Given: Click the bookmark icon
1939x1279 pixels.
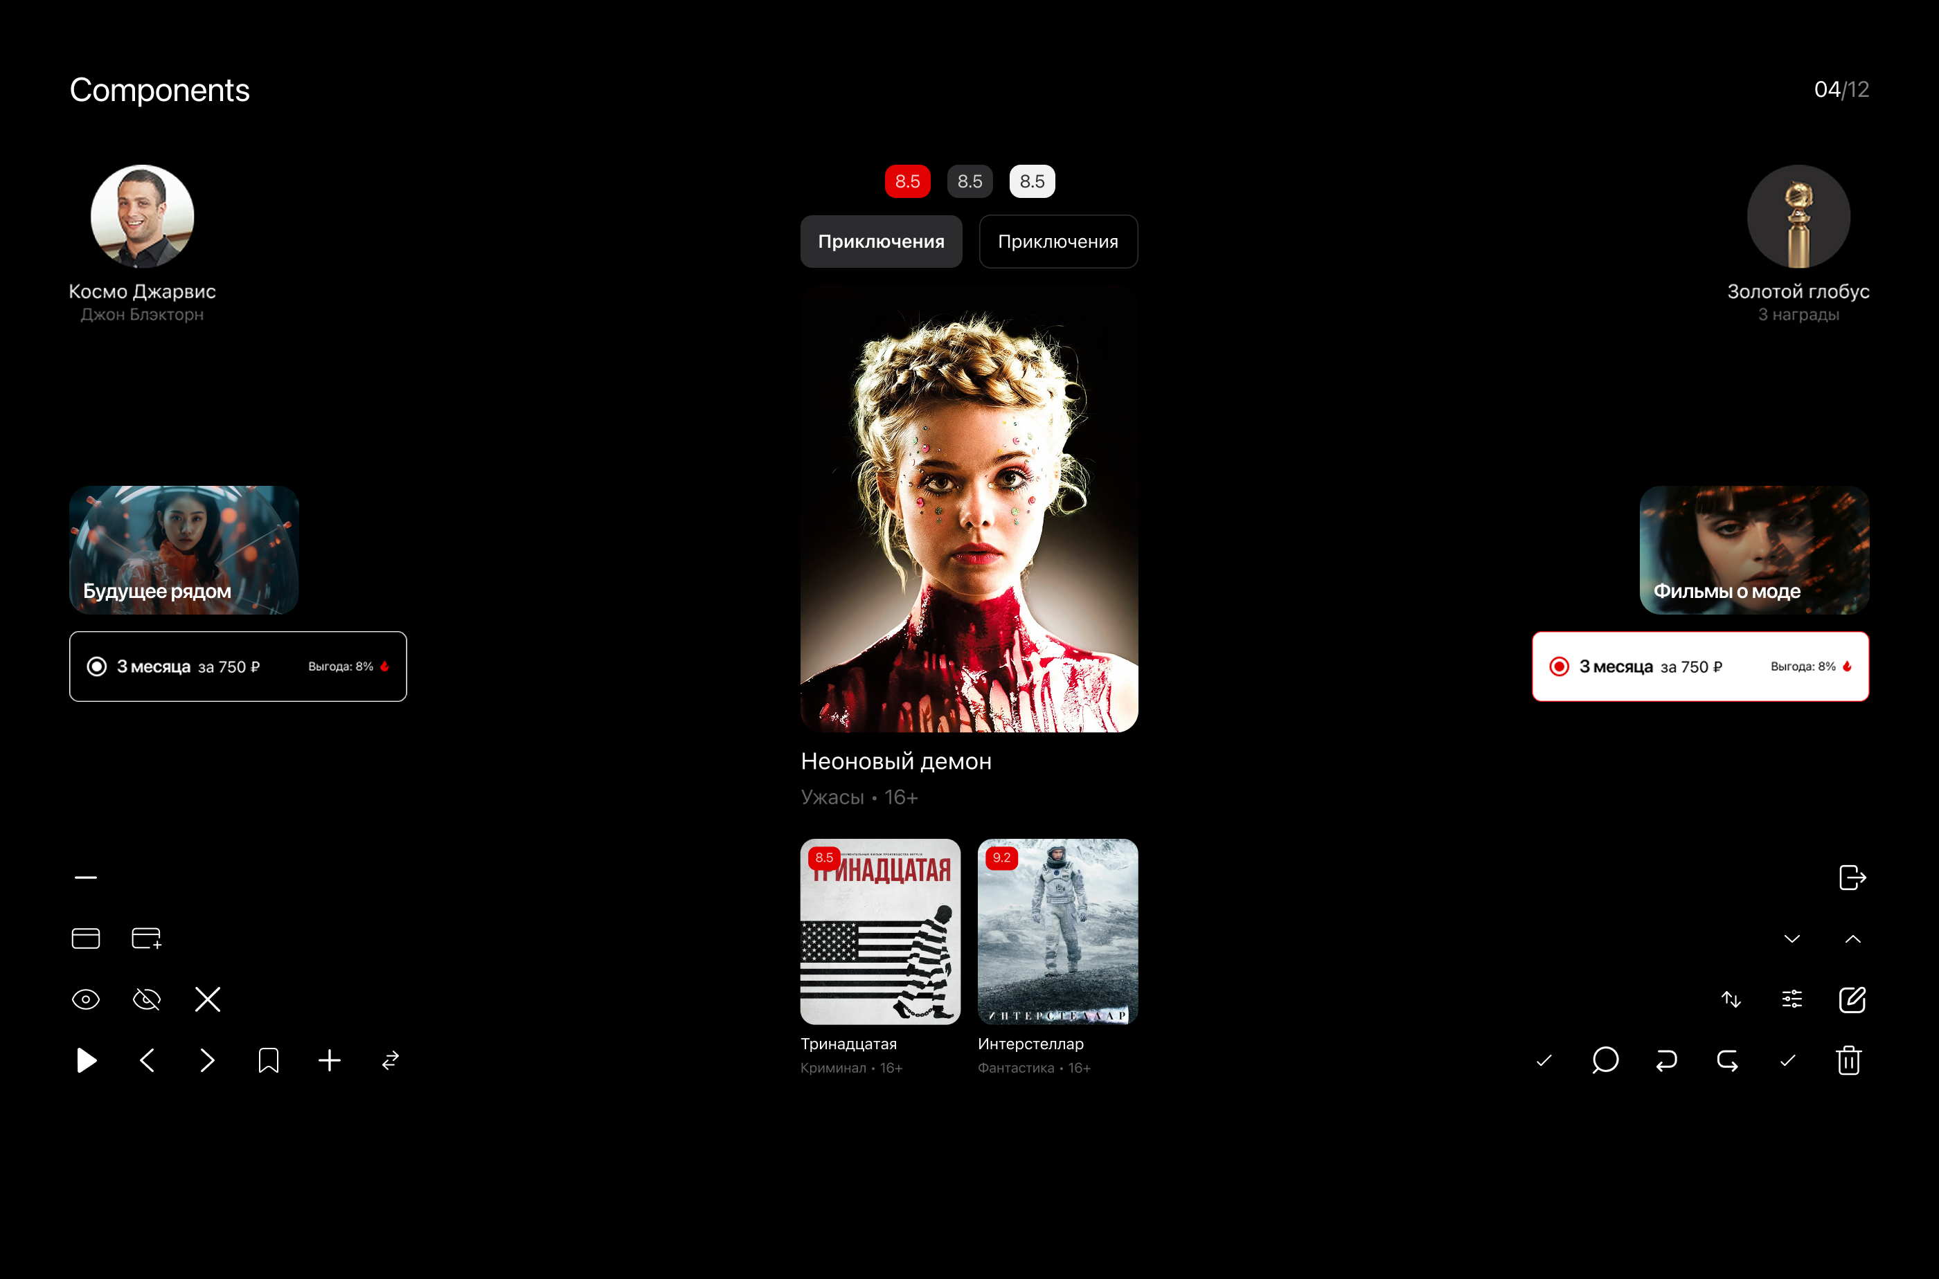Looking at the screenshot, I should tap(269, 1060).
